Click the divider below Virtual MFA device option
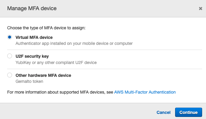206x119 pixels. pyautogui.click(x=105, y=50)
